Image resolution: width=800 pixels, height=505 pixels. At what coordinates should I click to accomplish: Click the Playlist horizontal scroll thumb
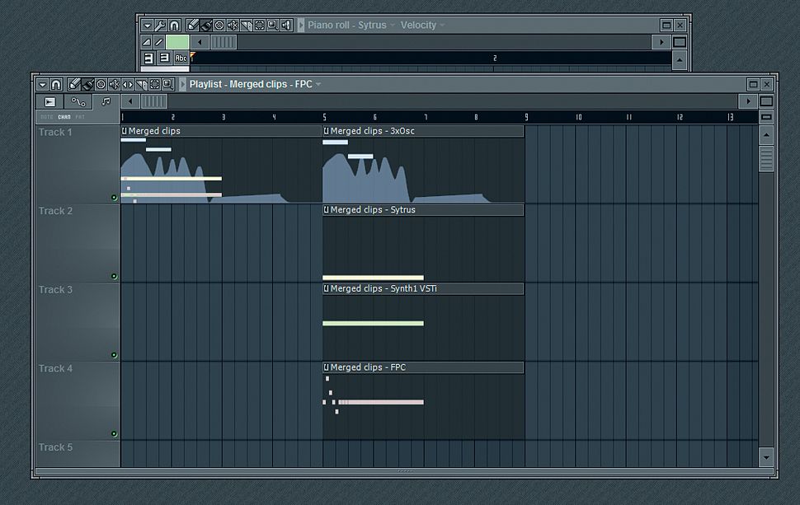point(153,101)
